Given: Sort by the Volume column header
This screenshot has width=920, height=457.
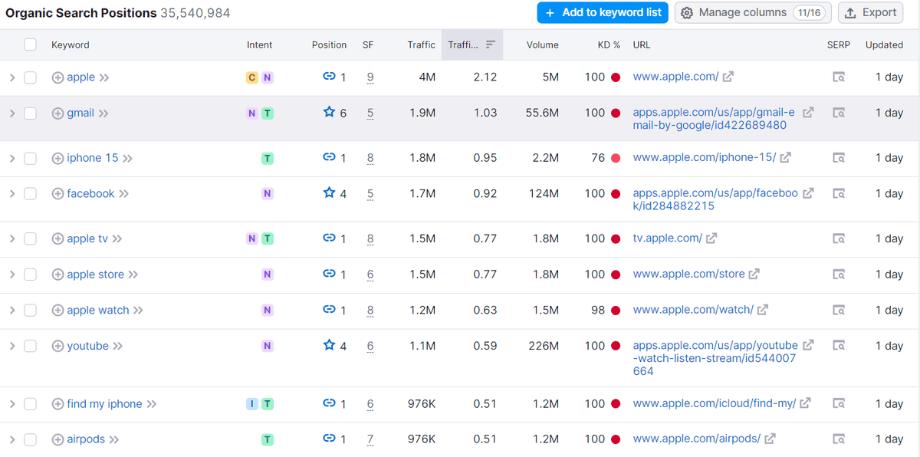Looking at the screenshot, I should (x=543, y=44).
